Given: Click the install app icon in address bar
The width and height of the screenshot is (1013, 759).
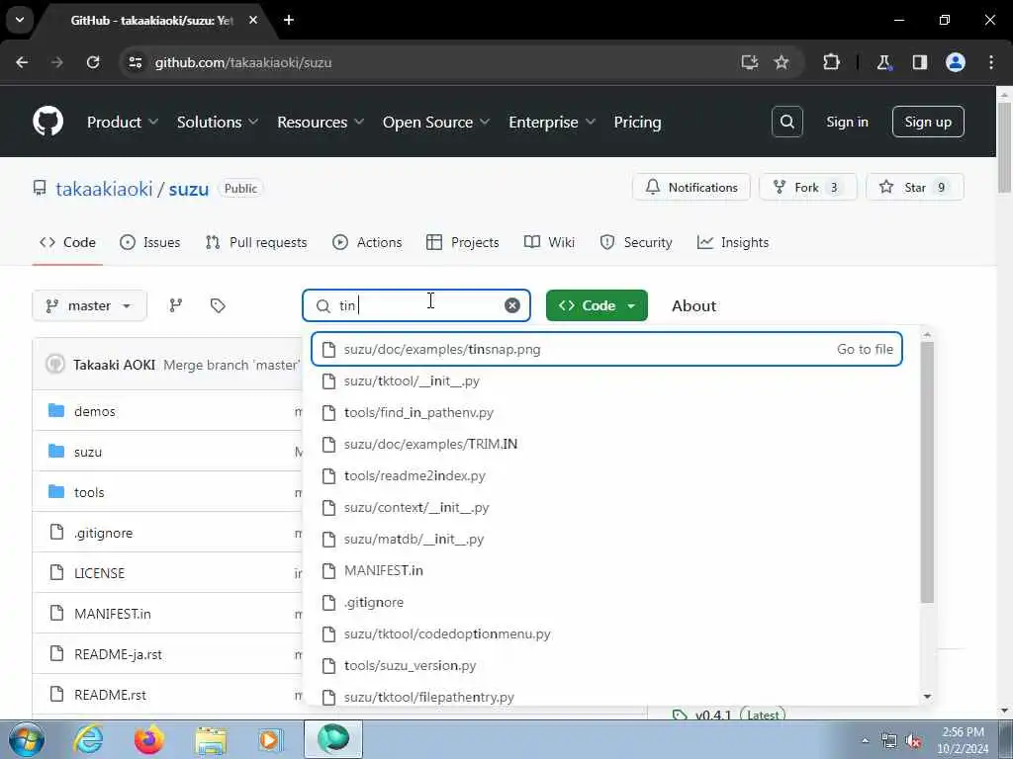Looking at the screenshot, I should tap(750, 62).
